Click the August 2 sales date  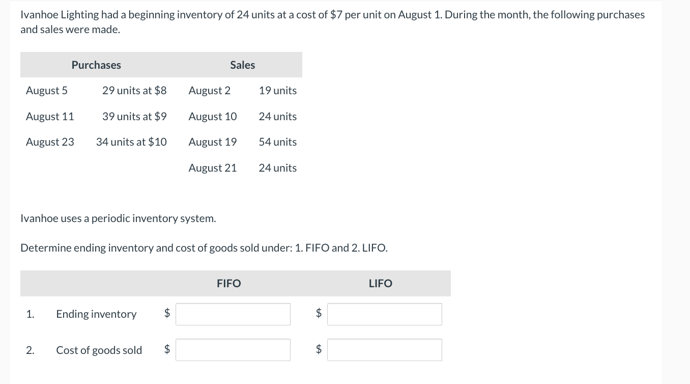click(210, 91)
